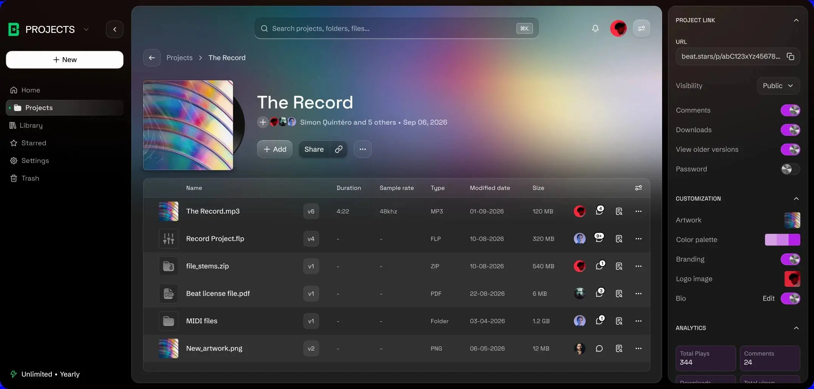Screen dimensions: 814x389
Task: Click the Add button
Action: click(275, 149)
